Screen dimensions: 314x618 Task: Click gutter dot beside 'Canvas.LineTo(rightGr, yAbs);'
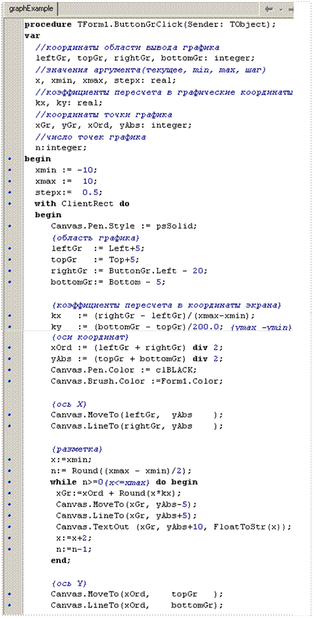pos(9,427)
